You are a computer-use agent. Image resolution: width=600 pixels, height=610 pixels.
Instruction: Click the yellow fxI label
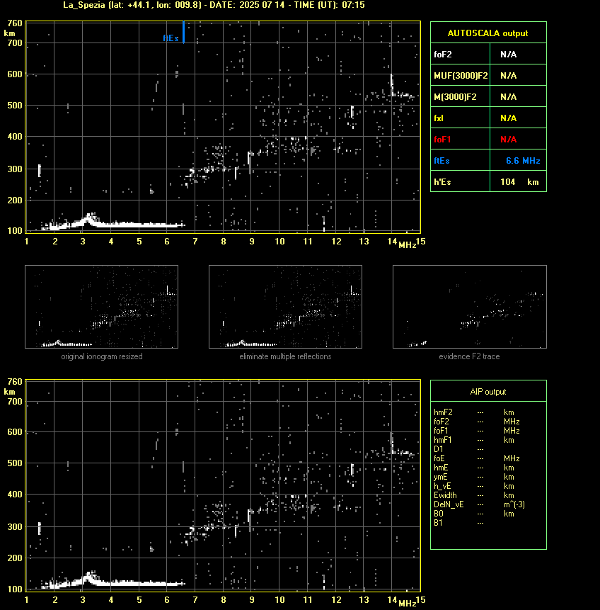point(439,118)
